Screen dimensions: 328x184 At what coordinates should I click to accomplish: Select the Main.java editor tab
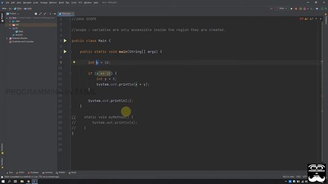[66, 14]
